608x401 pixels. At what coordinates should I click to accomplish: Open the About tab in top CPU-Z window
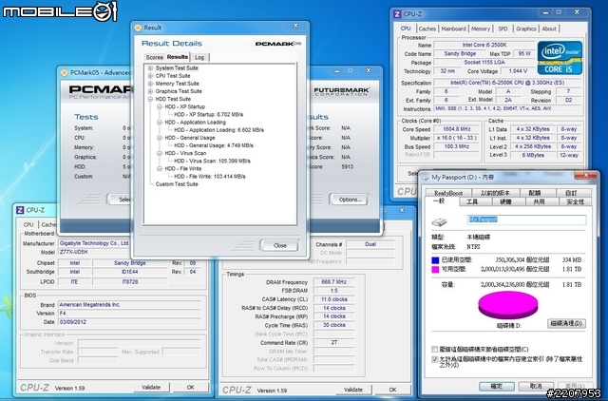click(x=549, y=29)
